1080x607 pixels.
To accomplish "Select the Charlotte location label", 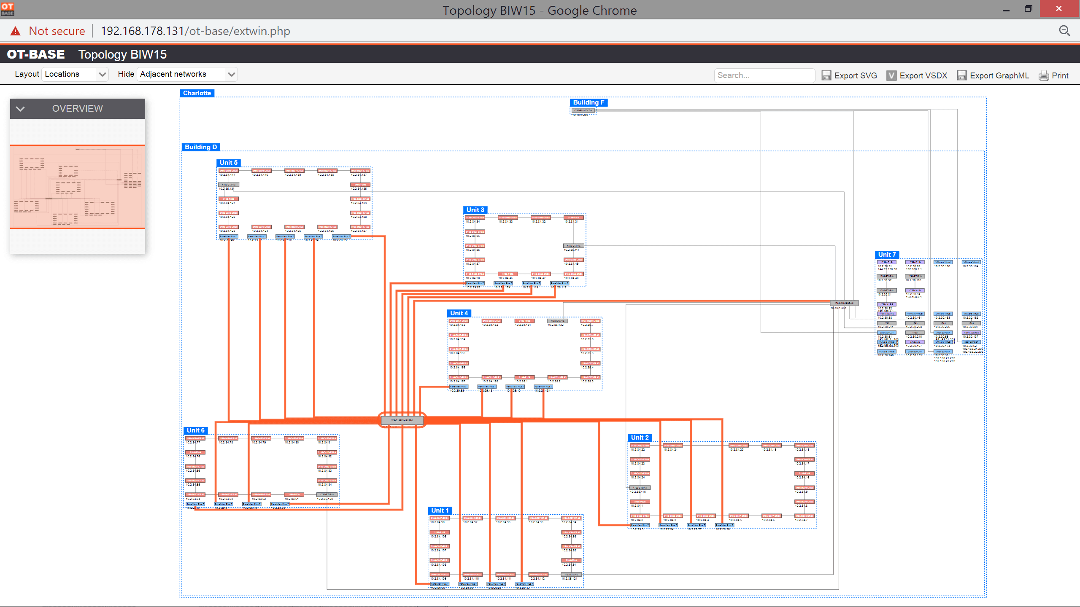I will coord(197,93).
